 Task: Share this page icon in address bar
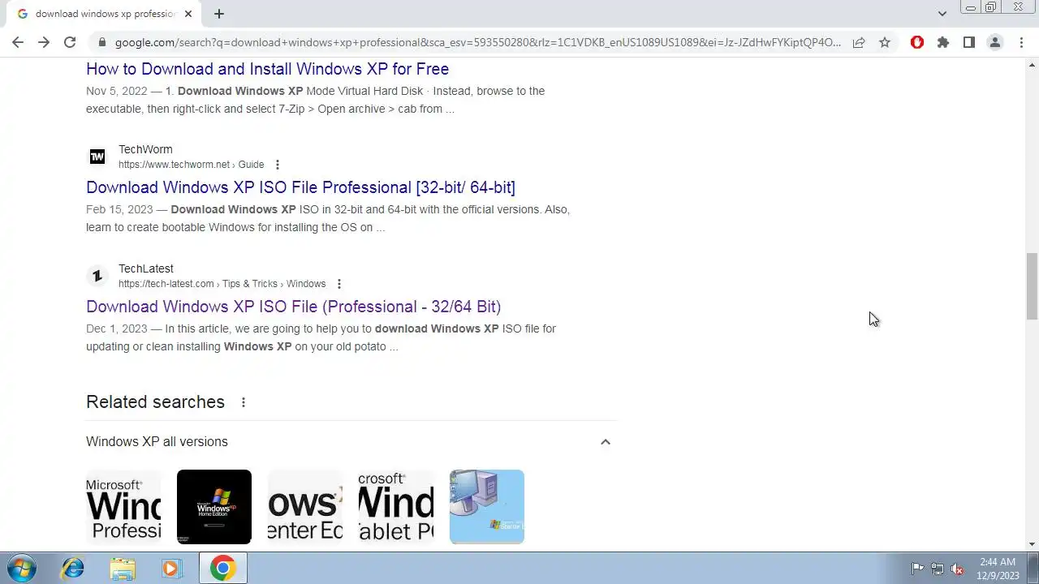pyautogui.click(x=859, y=42)
